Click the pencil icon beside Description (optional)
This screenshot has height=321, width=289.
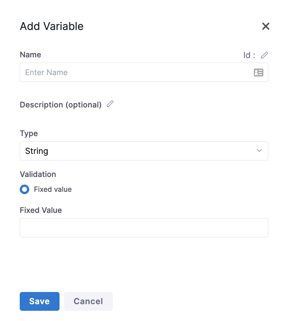point(110,104)
